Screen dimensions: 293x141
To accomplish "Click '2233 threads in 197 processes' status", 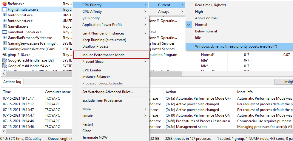I will [188, 139].
